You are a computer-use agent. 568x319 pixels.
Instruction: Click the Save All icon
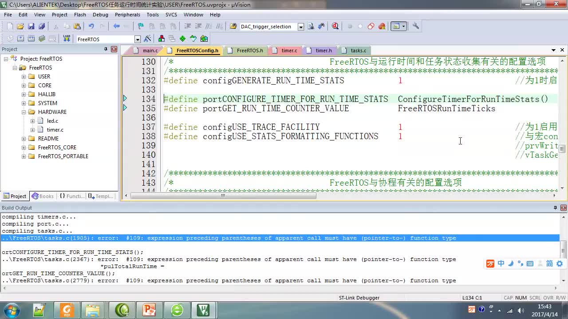pos(41,27)
